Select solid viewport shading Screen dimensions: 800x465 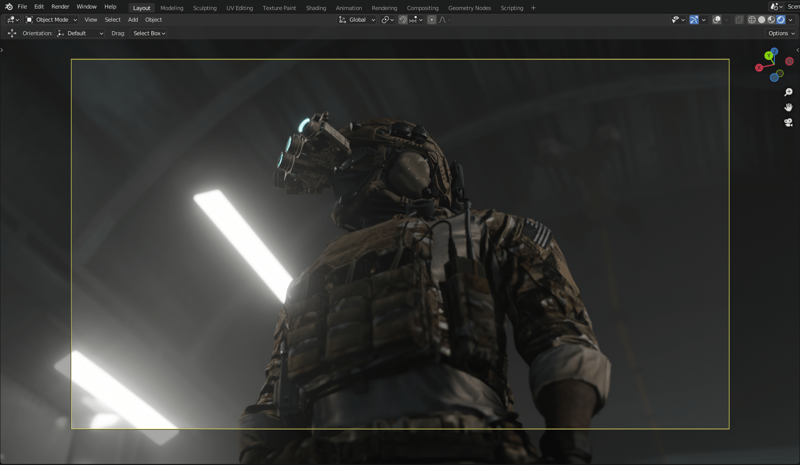coord(762,20)
